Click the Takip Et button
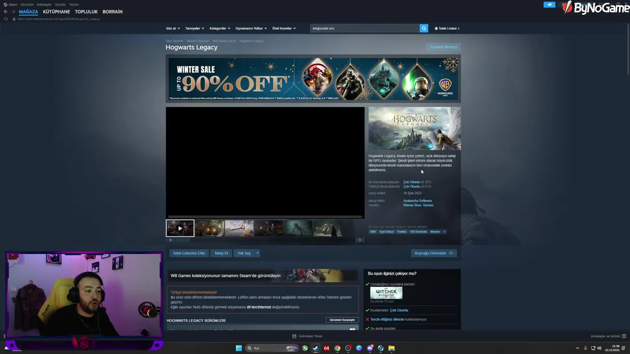 (221, 253)
